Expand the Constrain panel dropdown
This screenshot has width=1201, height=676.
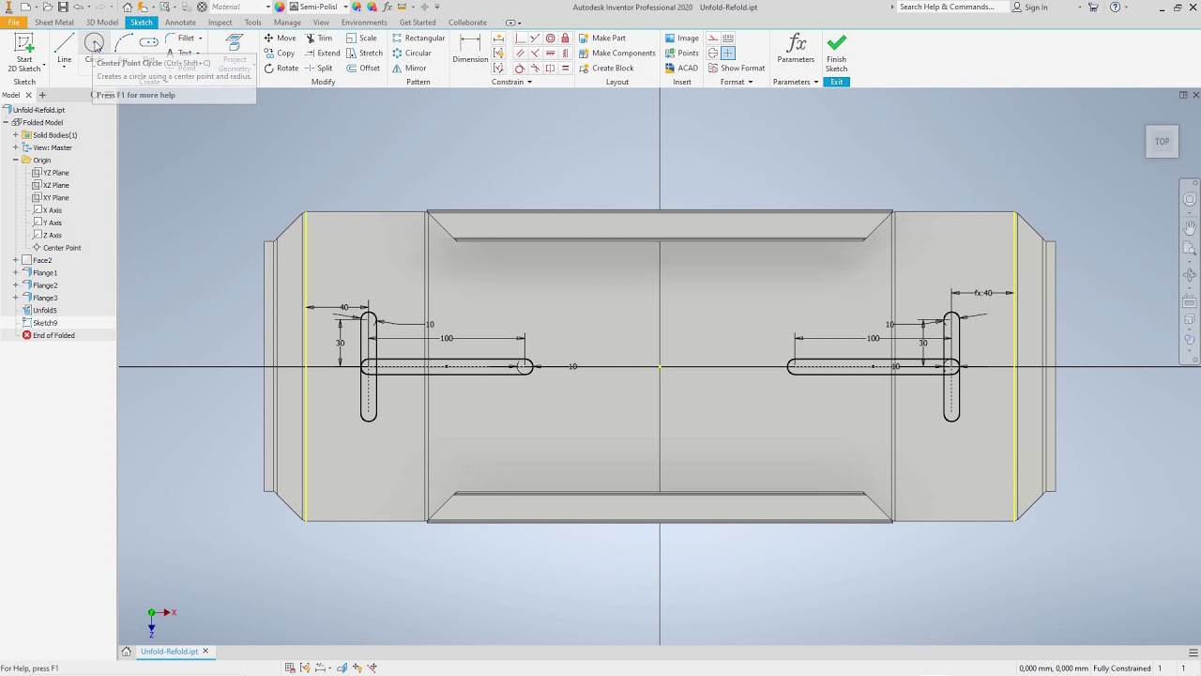click(529, 82)
